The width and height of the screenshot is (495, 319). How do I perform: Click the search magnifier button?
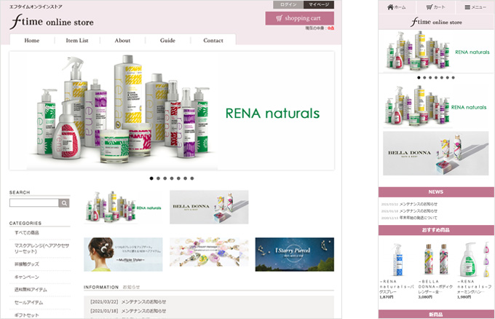pyautogui.click(x=64, y=202)
